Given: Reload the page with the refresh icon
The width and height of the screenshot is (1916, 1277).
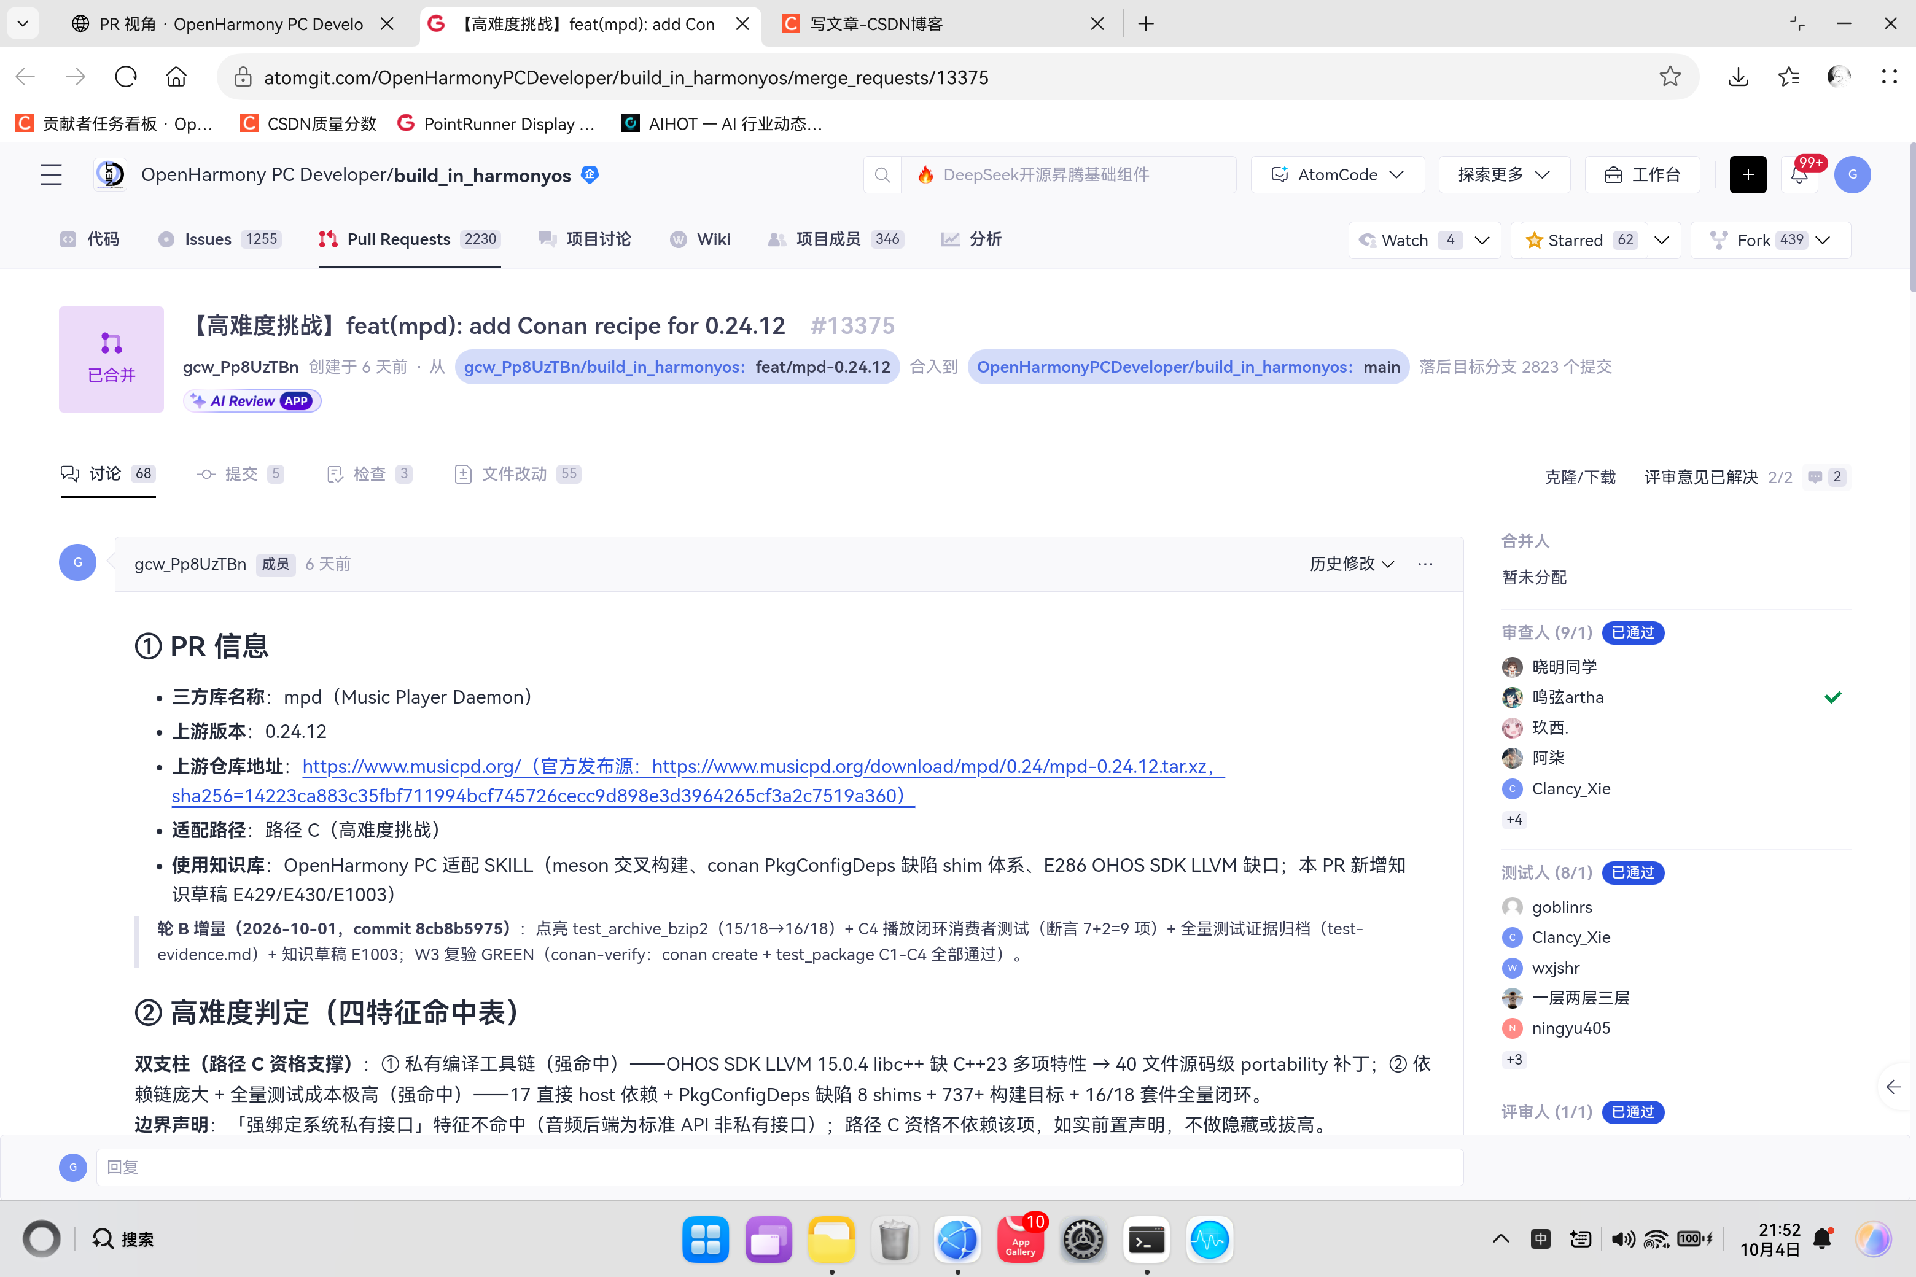Looking at the screenshot, I should [x=125, y=77].
